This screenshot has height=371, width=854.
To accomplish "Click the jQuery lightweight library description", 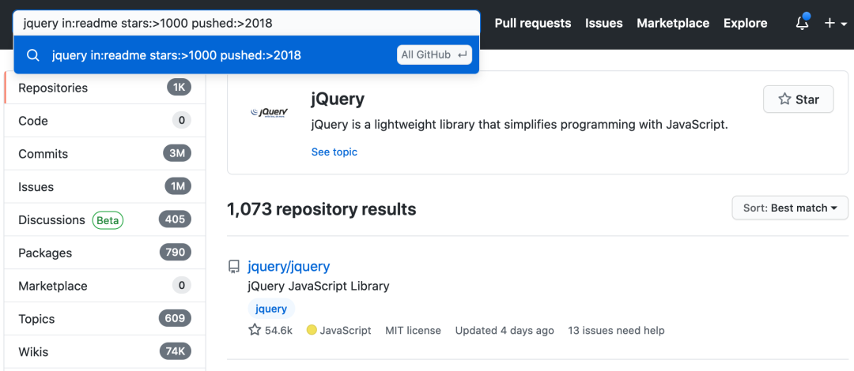I will tap(520, 126).
